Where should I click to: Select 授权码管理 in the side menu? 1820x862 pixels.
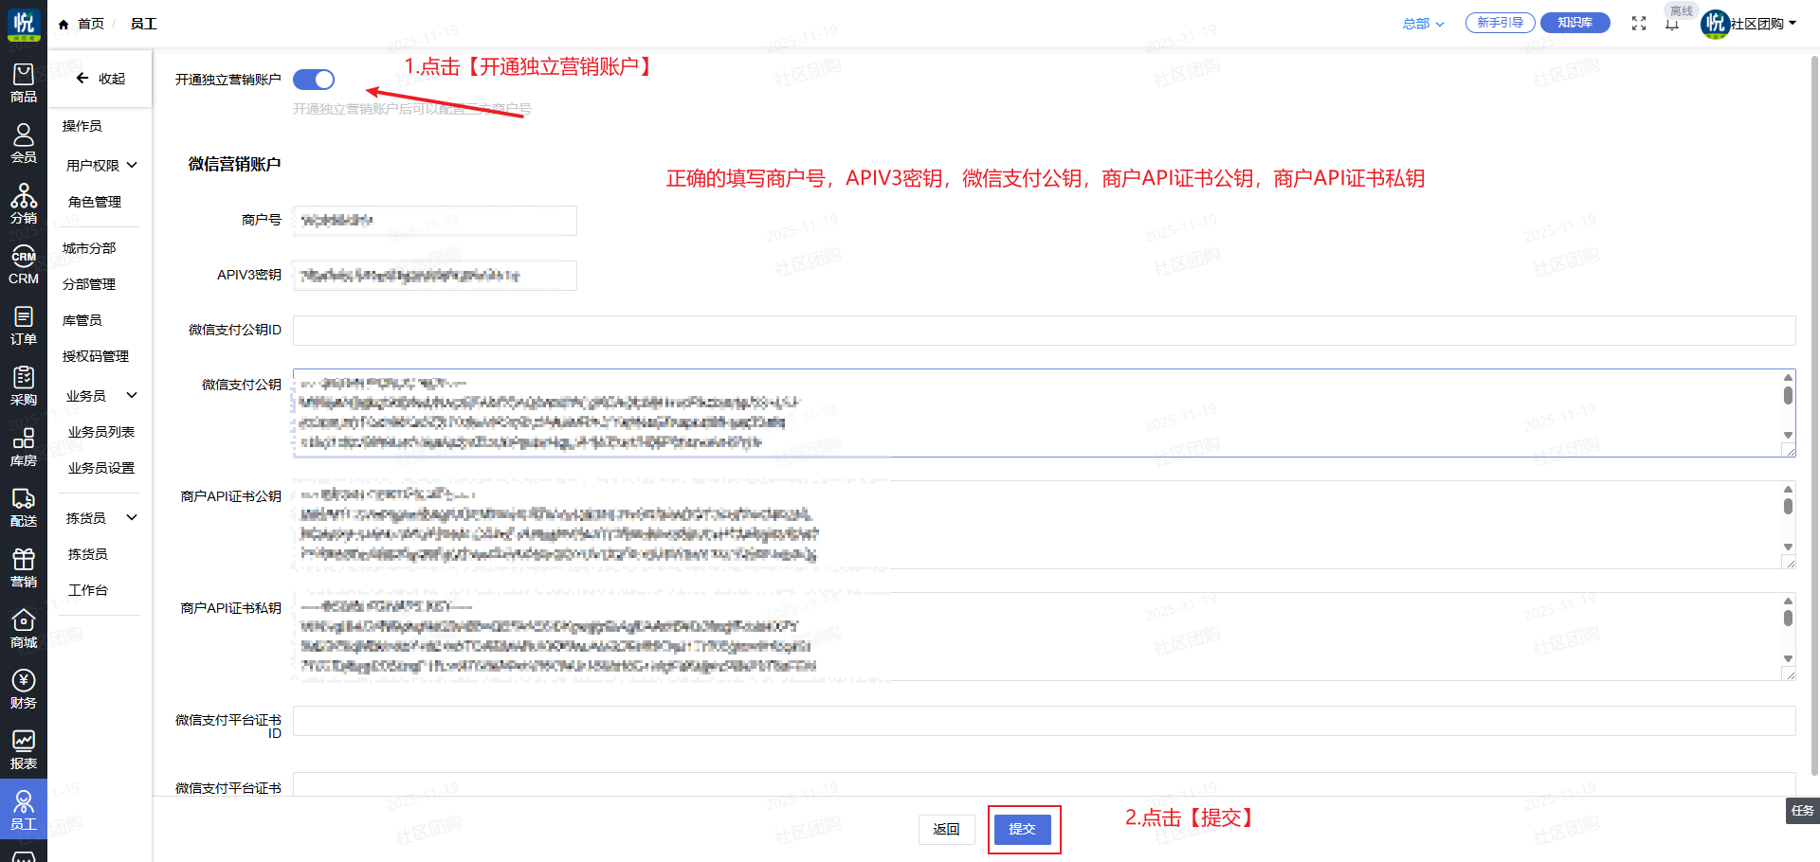[x=96, y=356]
